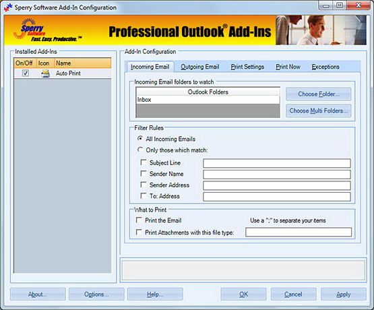
Task: Select Only those which match option
Action: (x=140, y=150)
